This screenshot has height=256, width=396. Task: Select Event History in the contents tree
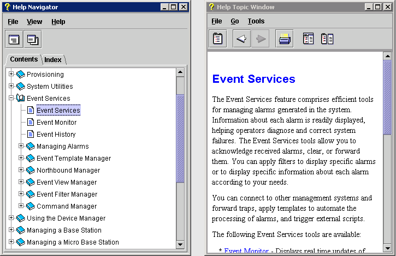point(56,135)
